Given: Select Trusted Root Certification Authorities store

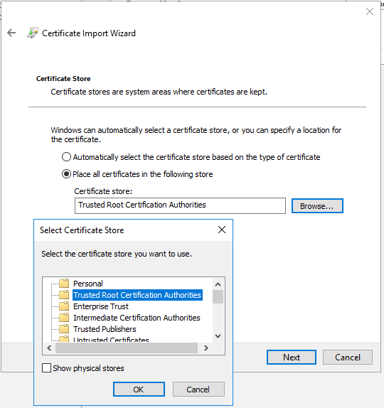Looking at the screenshot, I should click(x=137, y=295).
